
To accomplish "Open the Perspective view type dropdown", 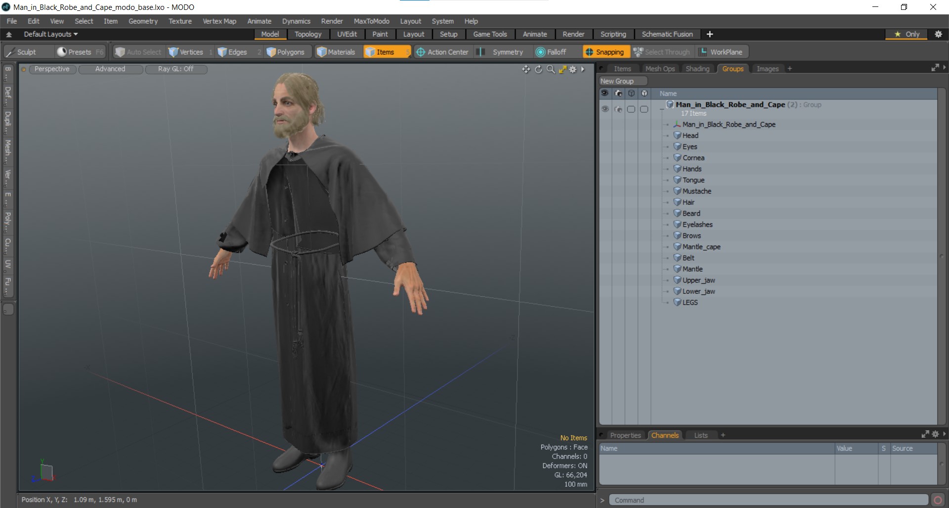I will 52,69.
